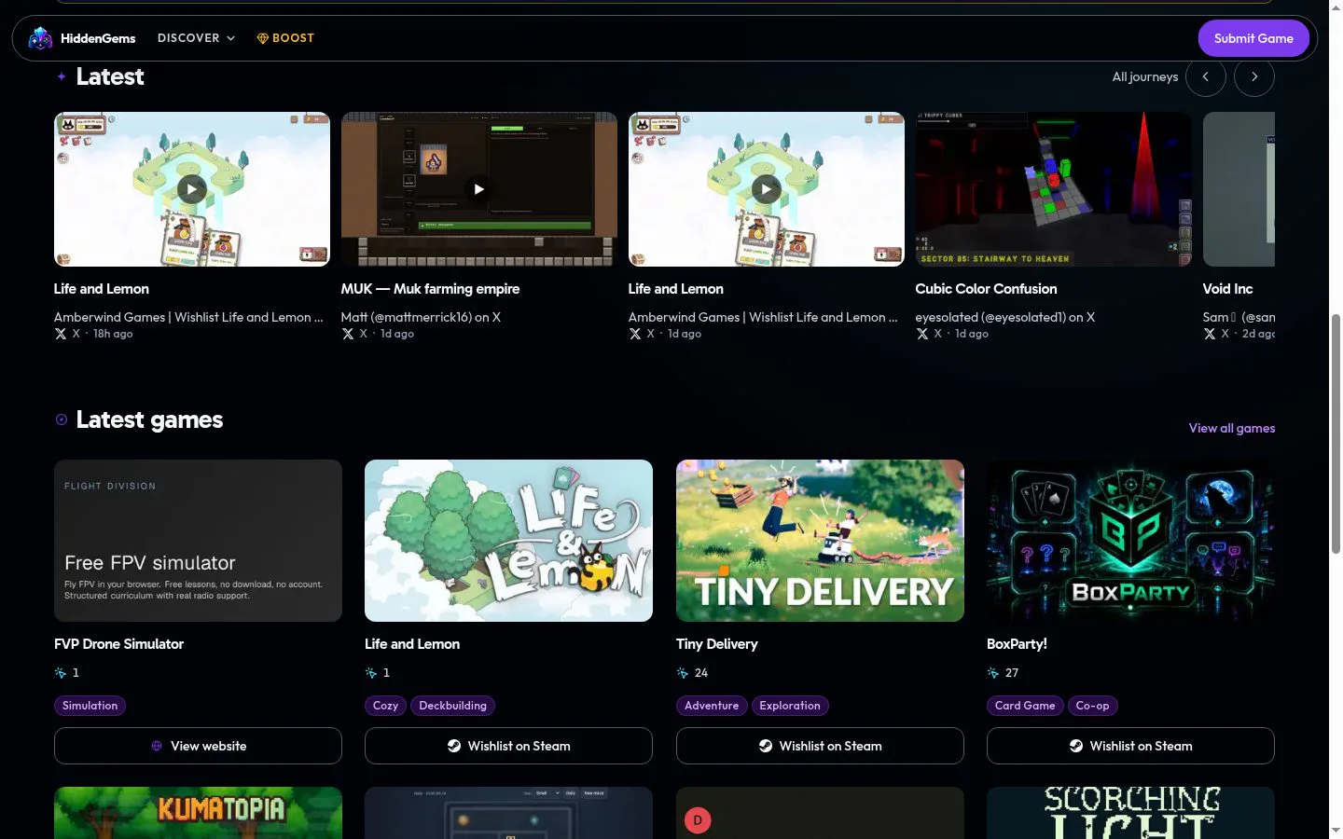
Task: Open Cubic Color Confusion journey title
Action: coord(986,289)
